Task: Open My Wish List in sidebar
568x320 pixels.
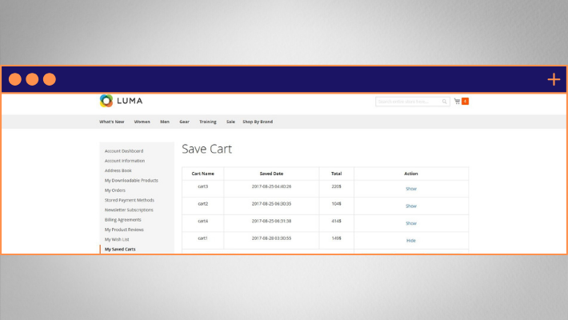Action: [117, 239]
